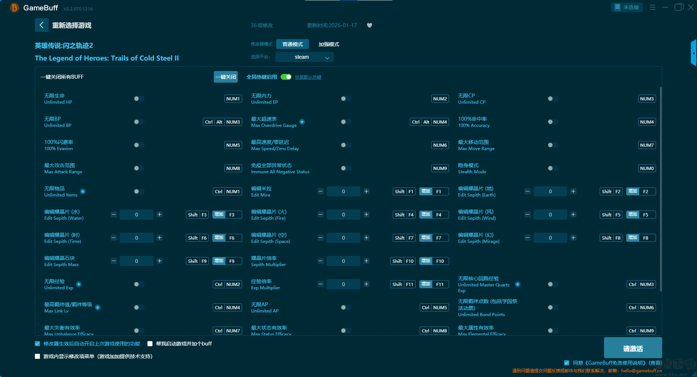Check 帮我启动游戏并加个buff checkbox

coord(150,344)
